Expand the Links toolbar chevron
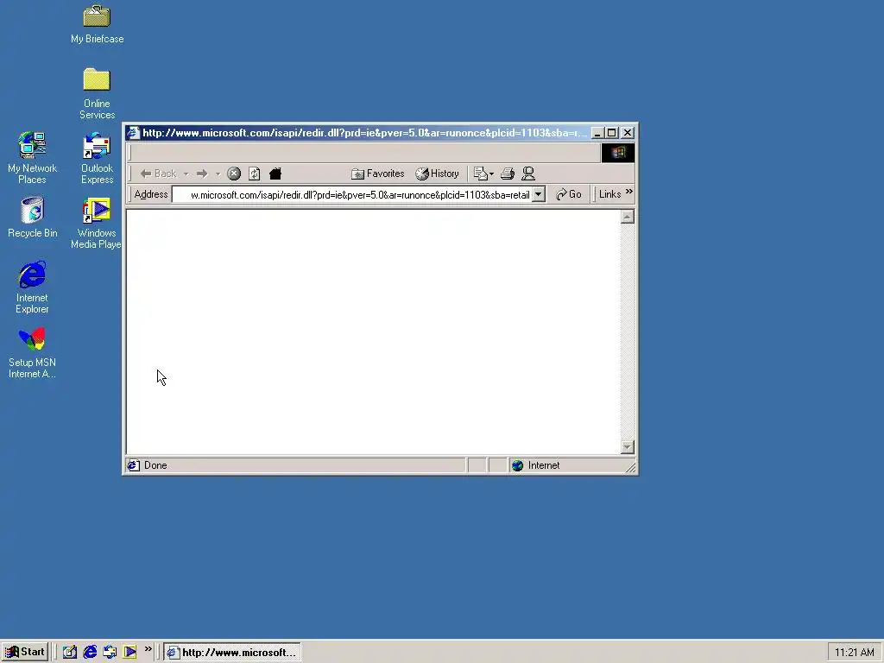This screenshot has width=884, height=663. pos(629,193)
